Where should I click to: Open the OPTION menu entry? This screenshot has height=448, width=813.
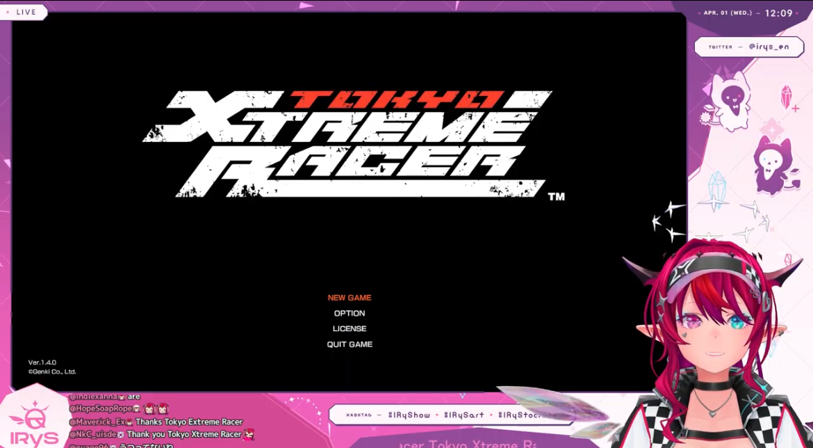[x=350, y=314]
